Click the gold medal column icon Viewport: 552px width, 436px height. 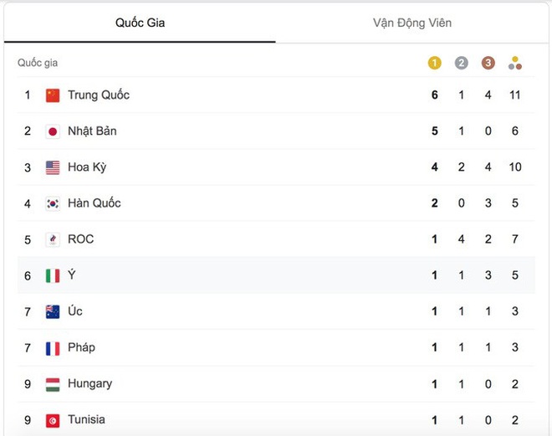click(x=434, y=63)
